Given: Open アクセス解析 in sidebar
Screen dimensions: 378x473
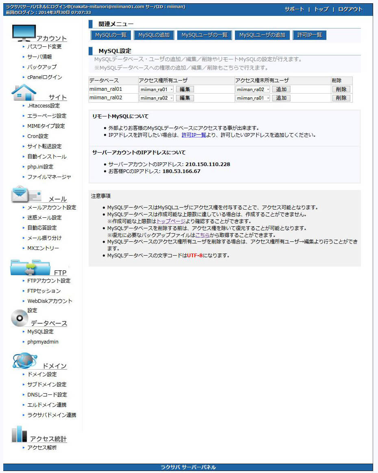Looking at the screenshot, I should point(42,448).
